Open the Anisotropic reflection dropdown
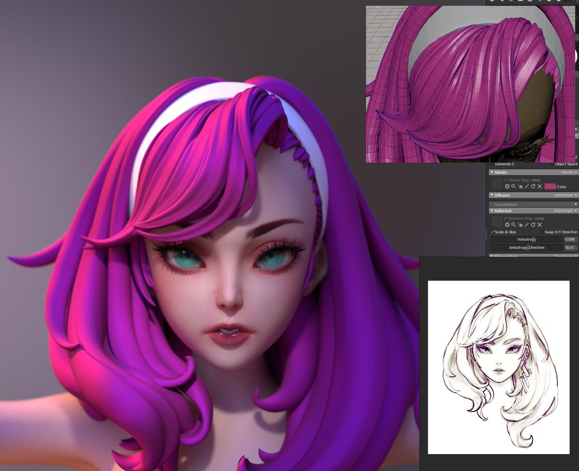 (x=565, y=211)
